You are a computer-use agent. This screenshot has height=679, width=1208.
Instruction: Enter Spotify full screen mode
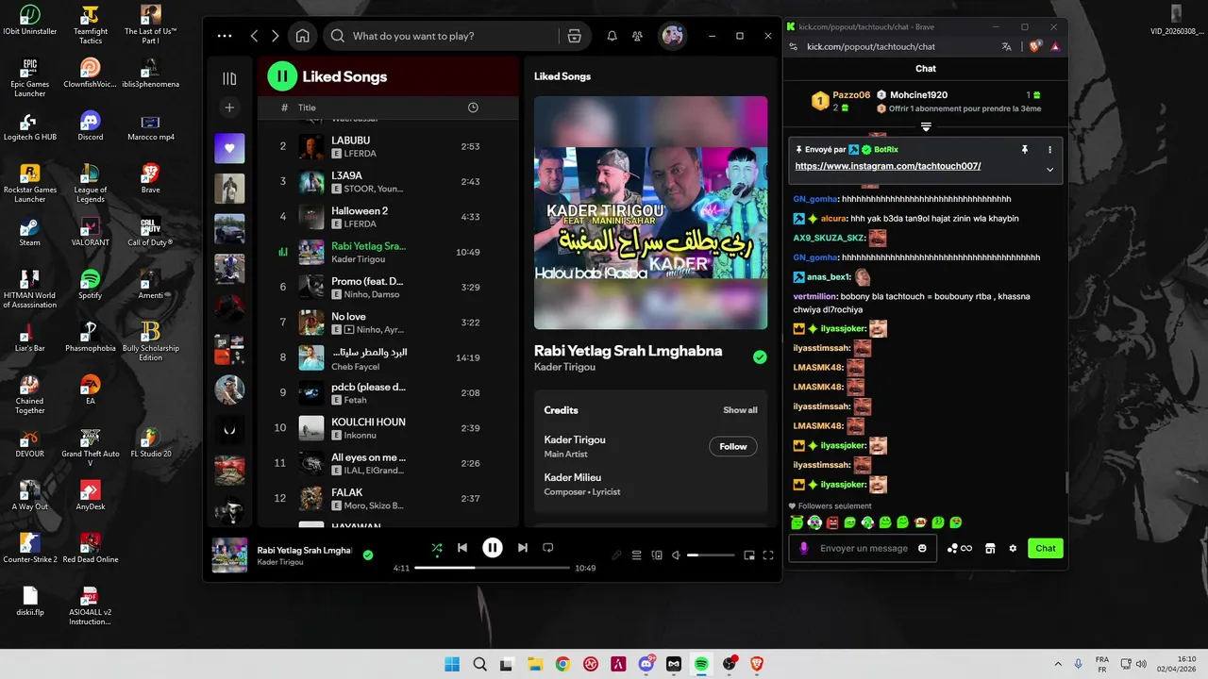(768, 555)
